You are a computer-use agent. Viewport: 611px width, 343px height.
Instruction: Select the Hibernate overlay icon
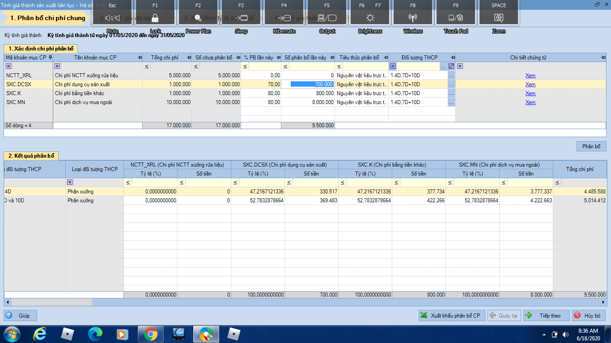(x=284, y=18)
